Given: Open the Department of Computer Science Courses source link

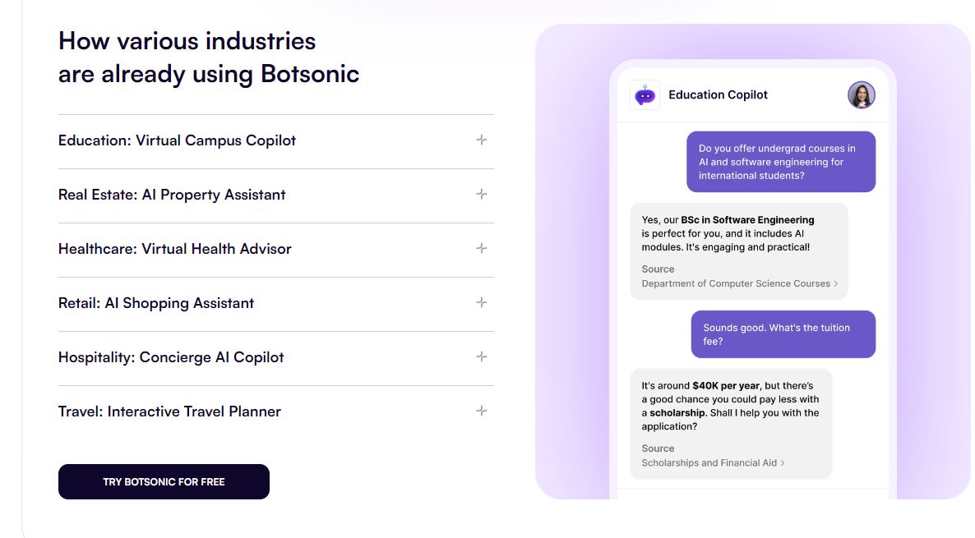Looking at the screenshot, I should point(736,283).
